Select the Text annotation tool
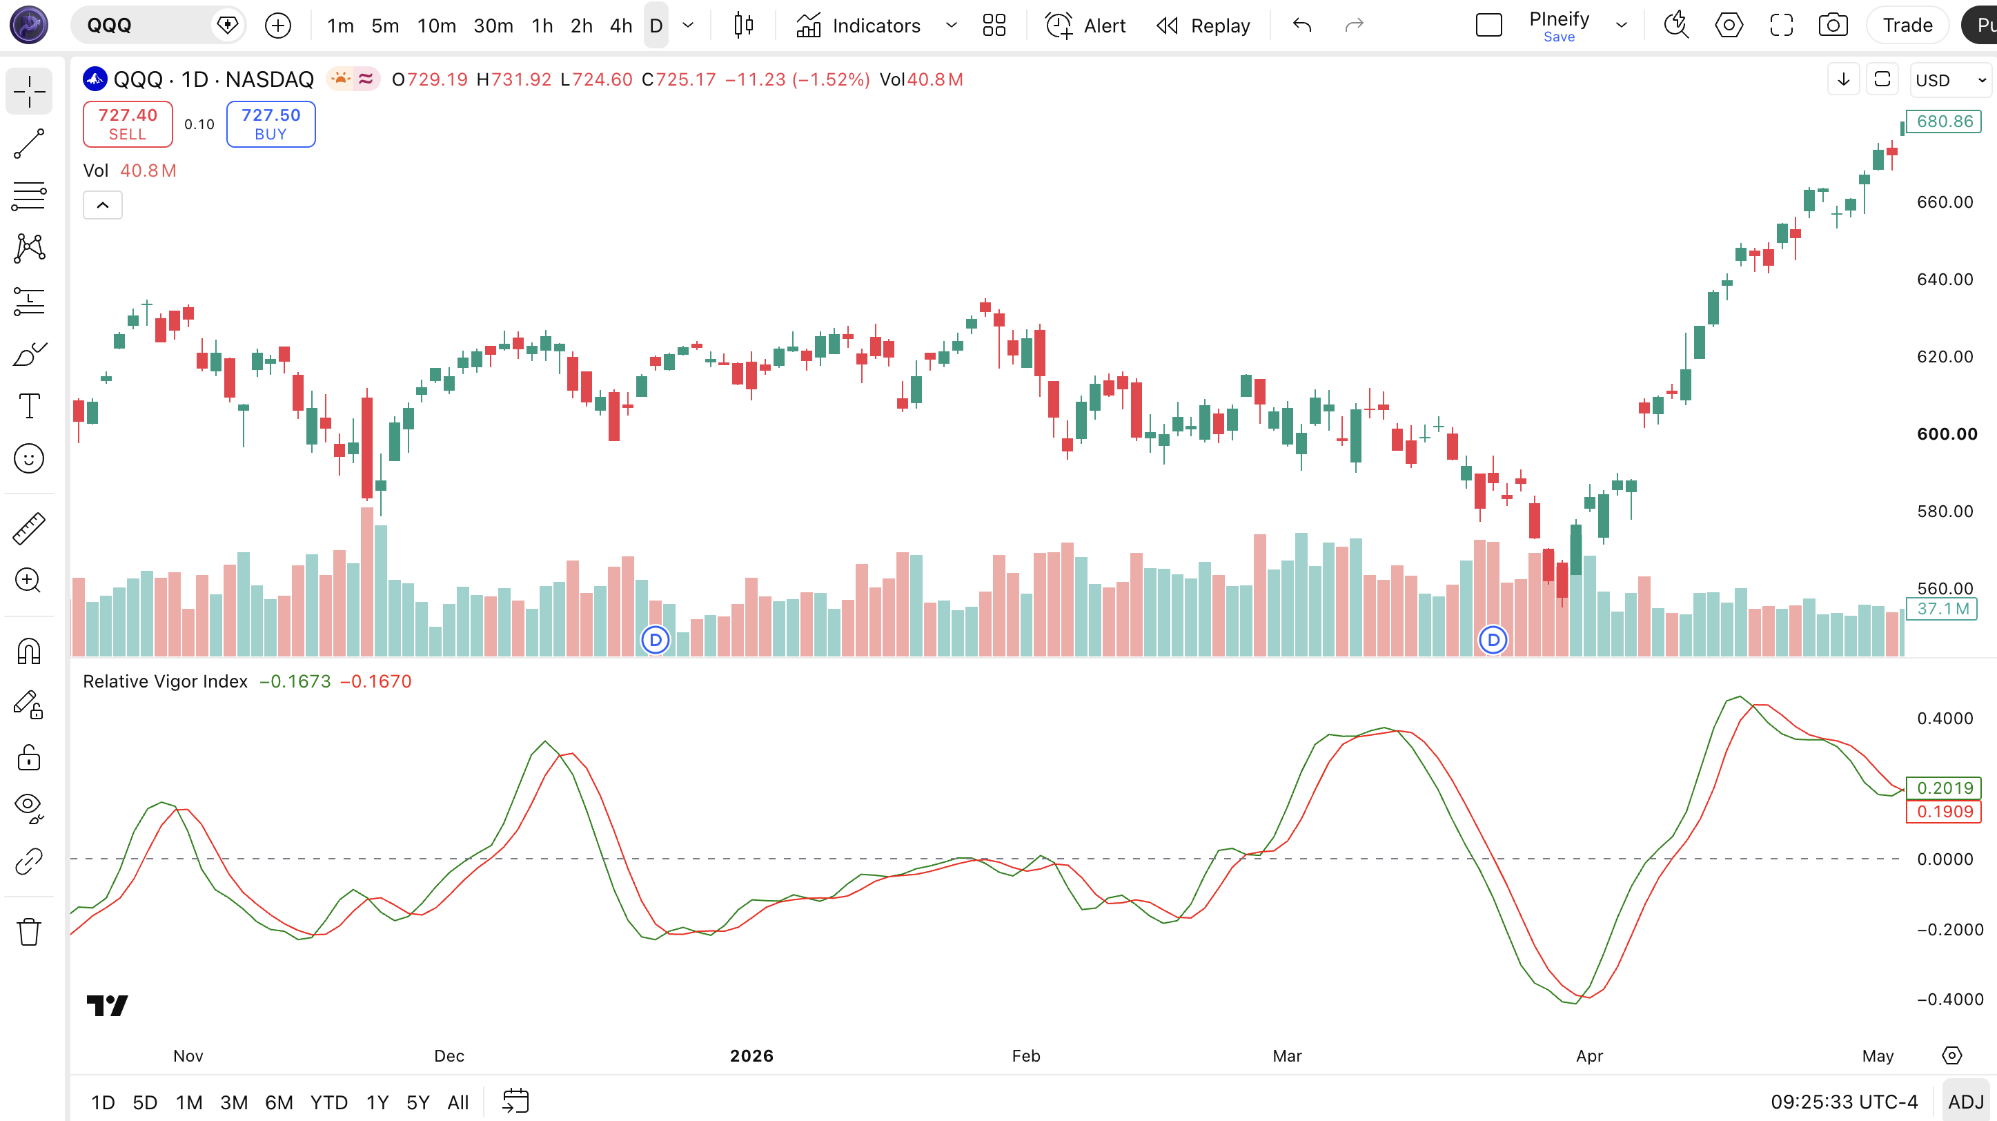This screenshot has width=1997, height=1121. point(29,405)
